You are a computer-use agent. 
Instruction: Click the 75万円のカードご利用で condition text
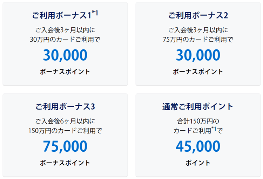pyautogui.click(x=198, y=40)
